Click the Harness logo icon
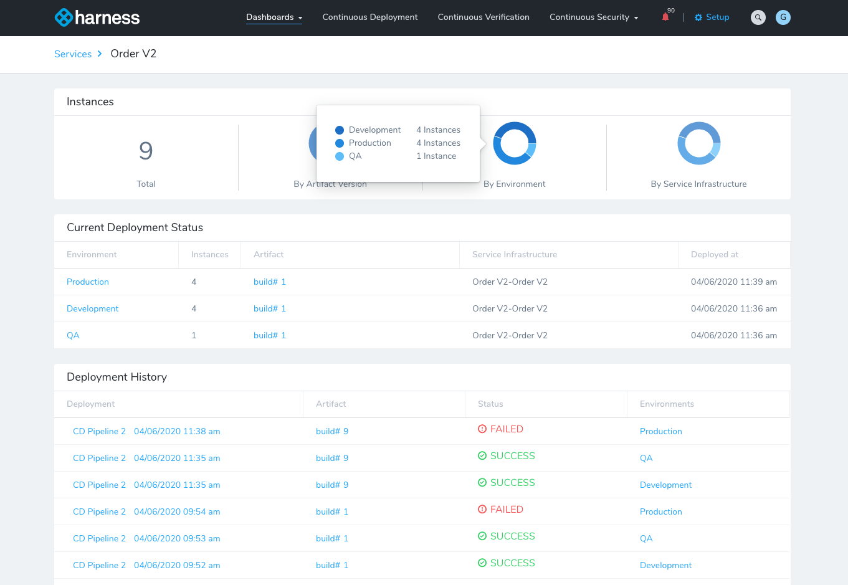Viewport: 848px width, 585px height. [64, 17]
